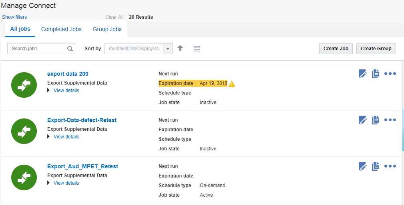Click copy icon for export data 200 job
Image resolution: width=404 pixels, height=205 pixels.
375,74
